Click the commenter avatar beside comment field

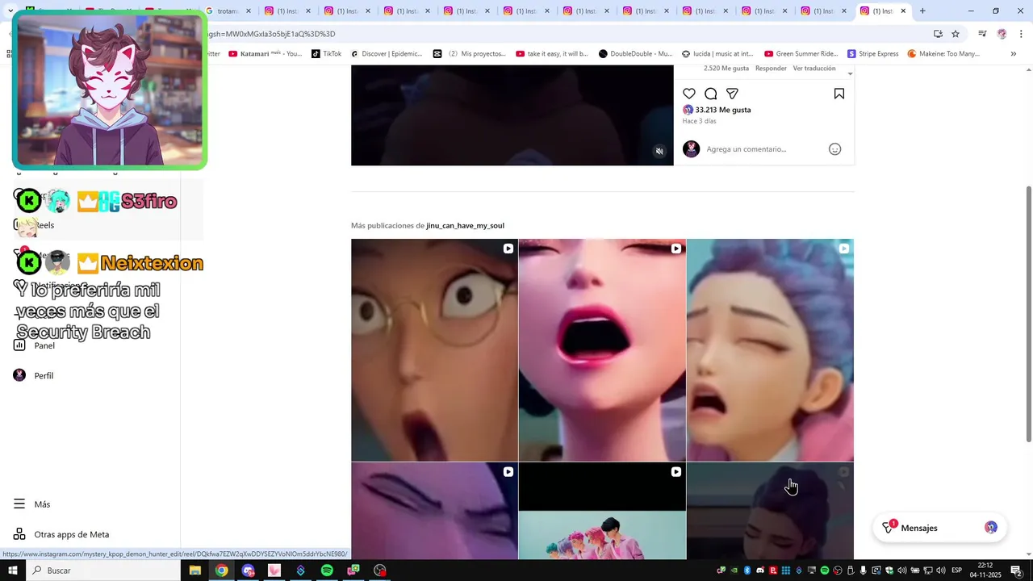[692, 149]
